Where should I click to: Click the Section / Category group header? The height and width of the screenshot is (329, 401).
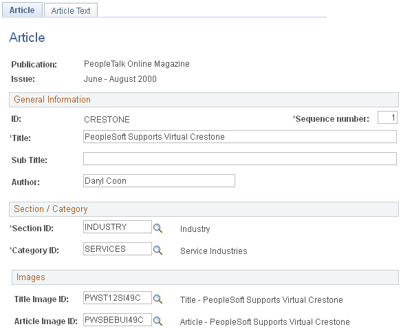(x=204, y=209)
